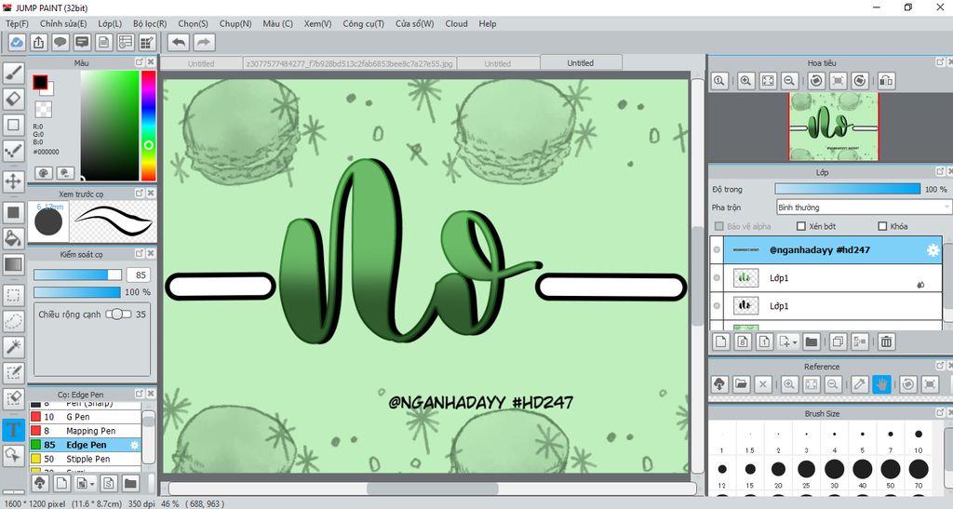This screenshot has height=509, width=953.
Task: Open gear settings of @nganhadayy layer
Action: [933, 250]
